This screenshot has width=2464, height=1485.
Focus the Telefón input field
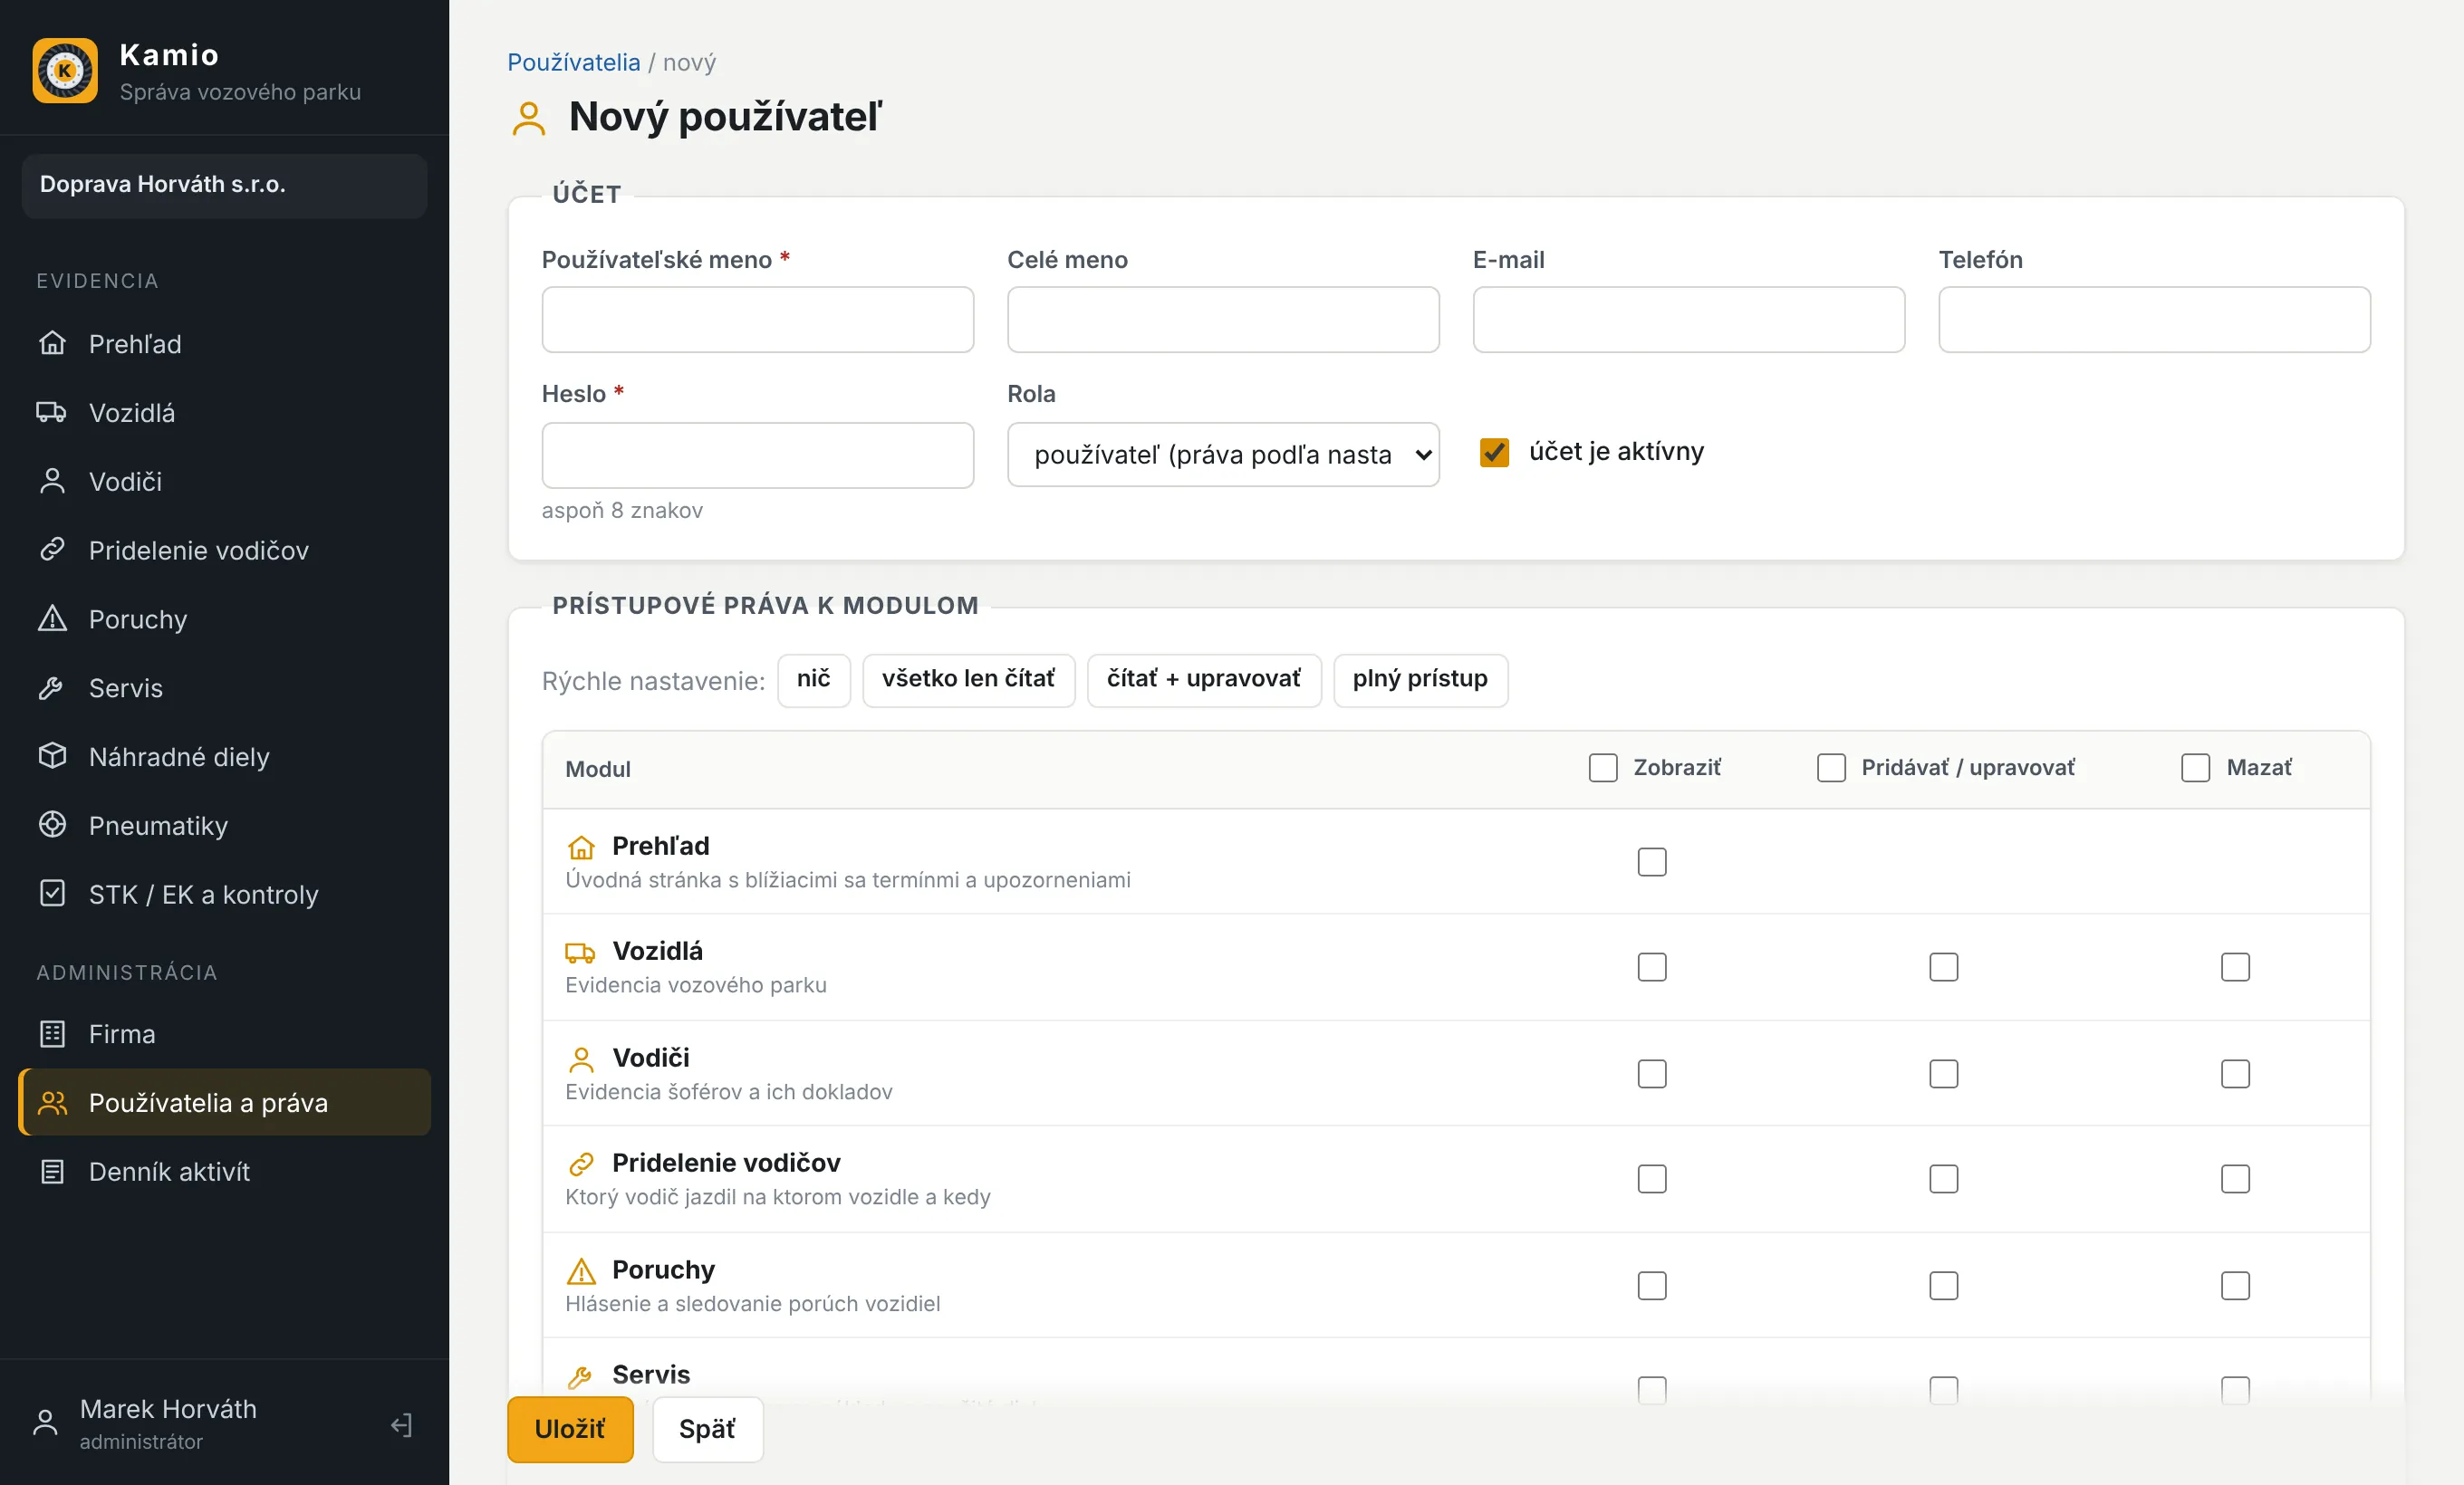[x=2154, y=320]
